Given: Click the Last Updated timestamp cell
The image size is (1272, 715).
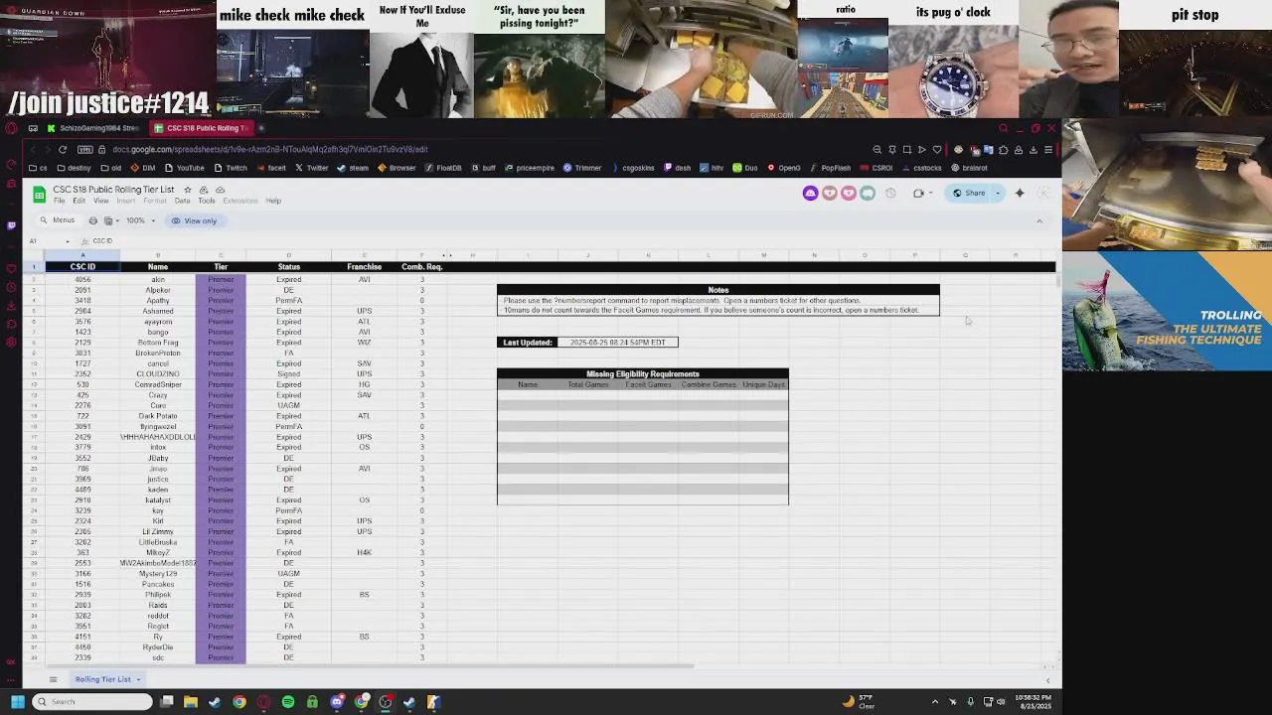Looking at the screenshot, I should point(618,343).
